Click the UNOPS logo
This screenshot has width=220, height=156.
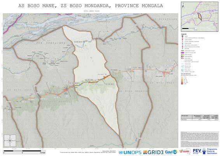(130, 152)
